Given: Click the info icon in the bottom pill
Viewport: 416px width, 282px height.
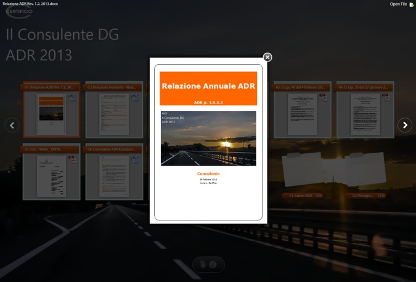Looking at the screenshot, I should click(x=213, y=265).
